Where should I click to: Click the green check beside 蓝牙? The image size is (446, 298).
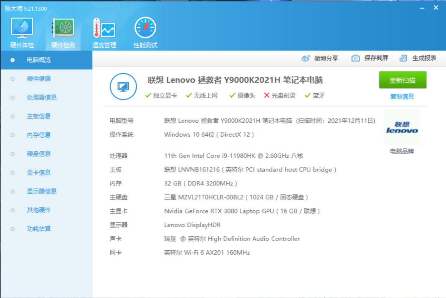coord(308,95)
